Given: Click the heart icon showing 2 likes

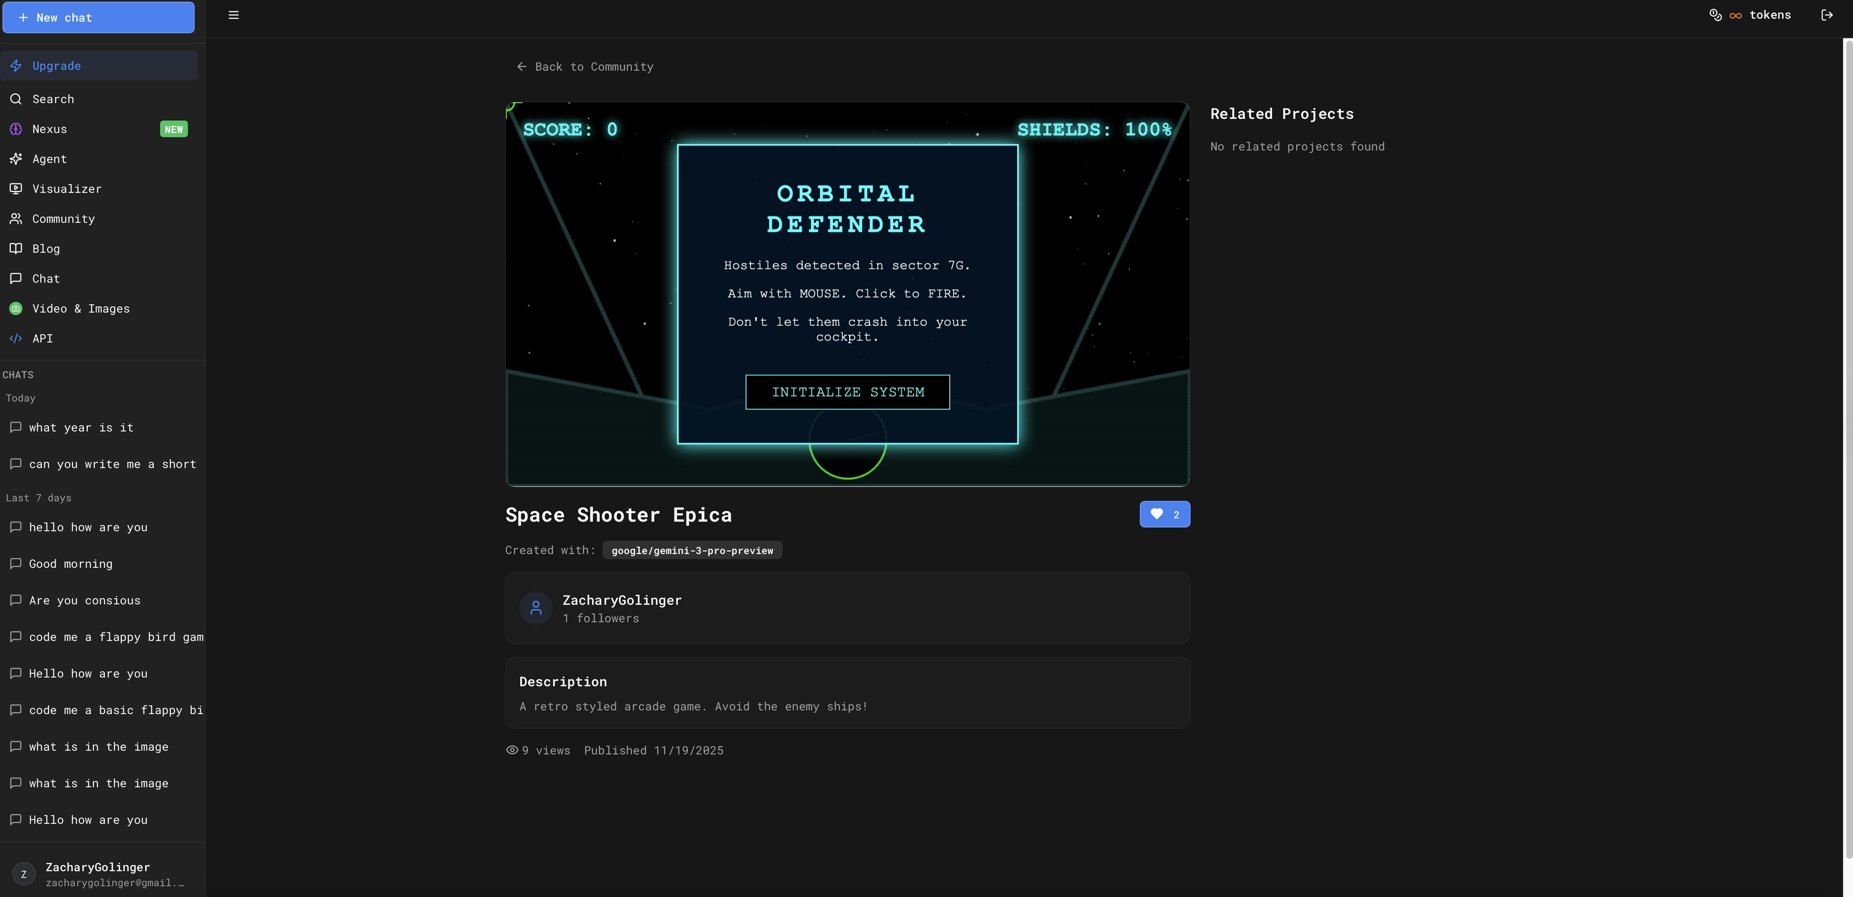Looking at the screenshot, I should 1156,514.
